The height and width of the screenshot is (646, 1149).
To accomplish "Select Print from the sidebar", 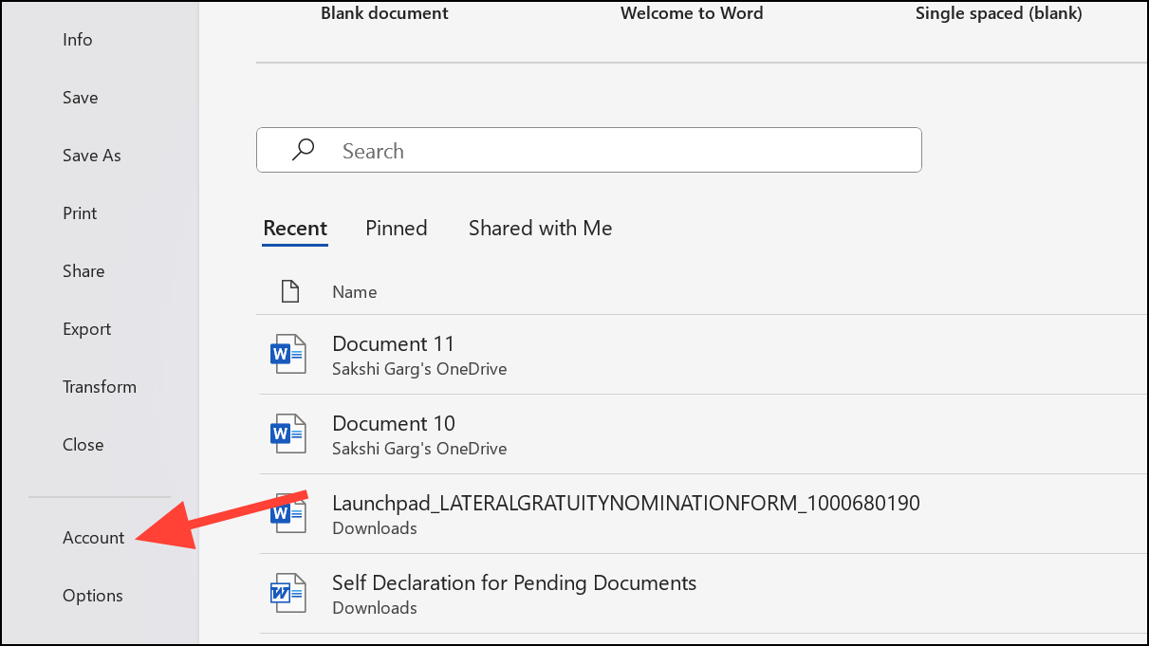I will pyautogui.click(x=79, y=212).
